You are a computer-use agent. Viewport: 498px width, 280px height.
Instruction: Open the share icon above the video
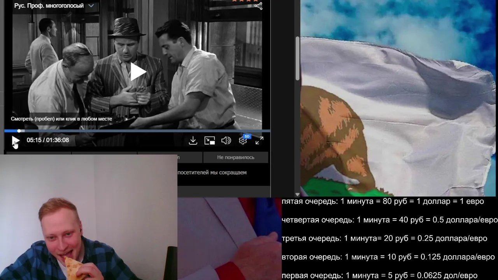[x=258, y=6]
